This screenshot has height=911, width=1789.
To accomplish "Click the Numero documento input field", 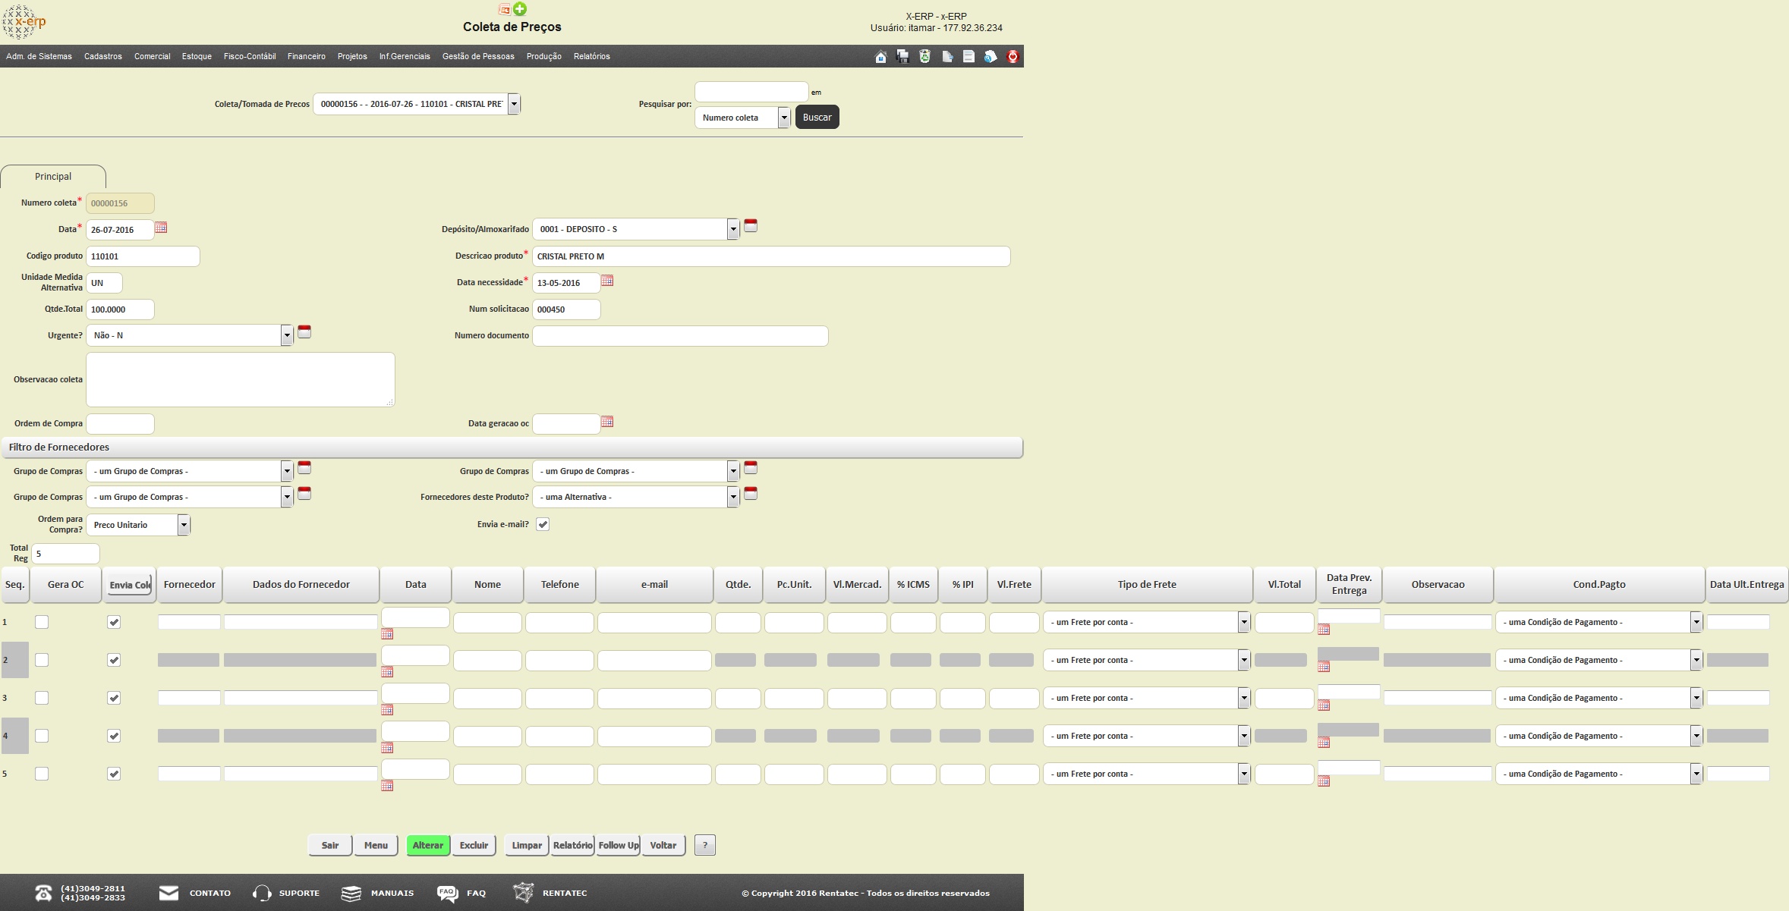I will coord(680,336).
